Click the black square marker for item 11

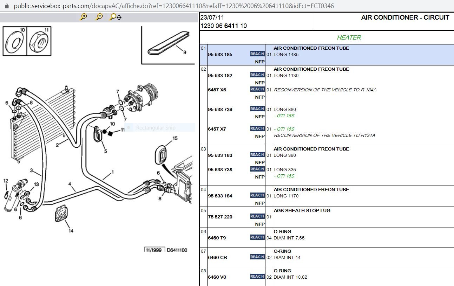coord(111,133)
